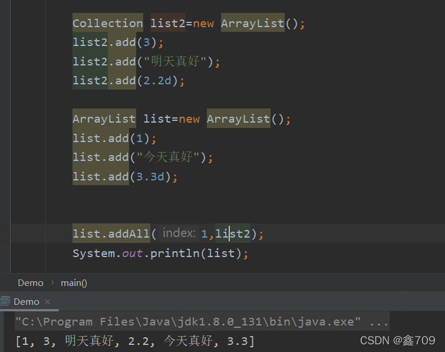Click 'list2.add(3);' code line
Viewport: 445px width, 352px height.
(x=118, y=42)
